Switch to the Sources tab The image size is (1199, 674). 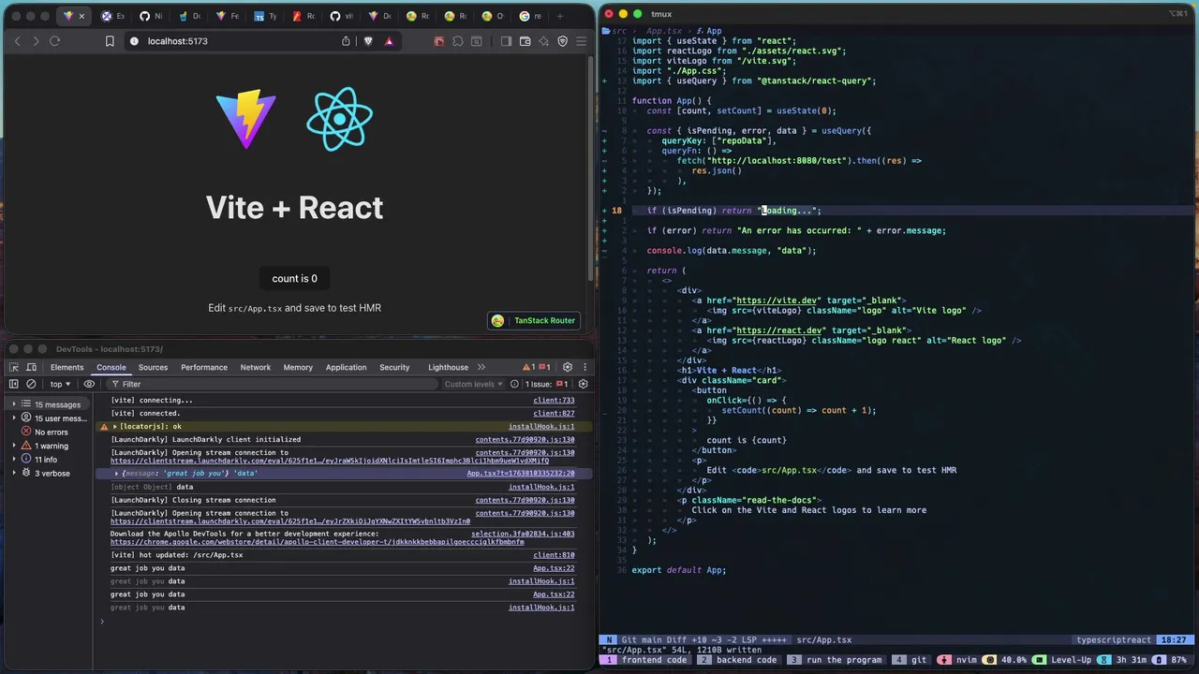(153, 367)
